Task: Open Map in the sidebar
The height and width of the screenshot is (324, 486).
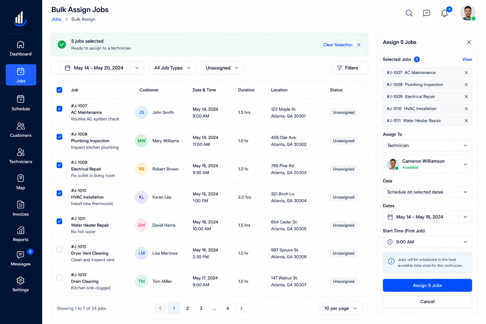Action: 21,182
